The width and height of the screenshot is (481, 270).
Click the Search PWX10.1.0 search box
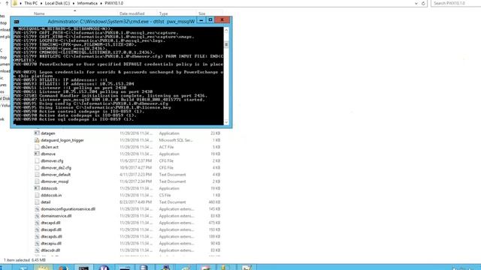point(456,3)
